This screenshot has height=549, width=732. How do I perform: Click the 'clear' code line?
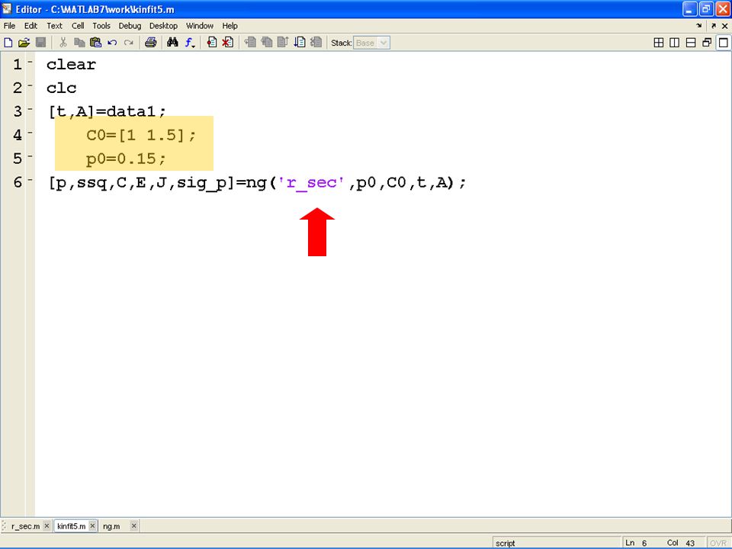pyautogui.click(x=71, y=64)
